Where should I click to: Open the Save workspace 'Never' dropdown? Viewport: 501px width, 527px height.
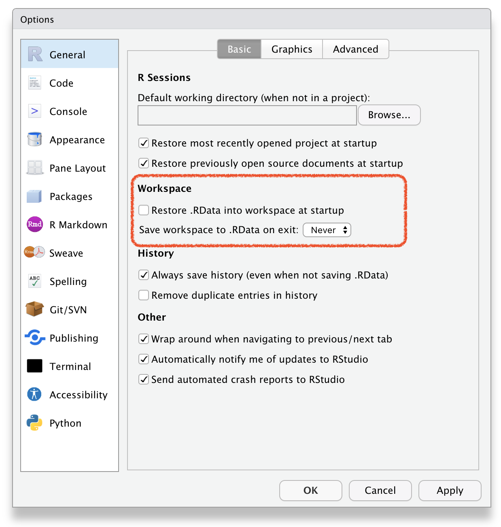[x=327, y=230]
